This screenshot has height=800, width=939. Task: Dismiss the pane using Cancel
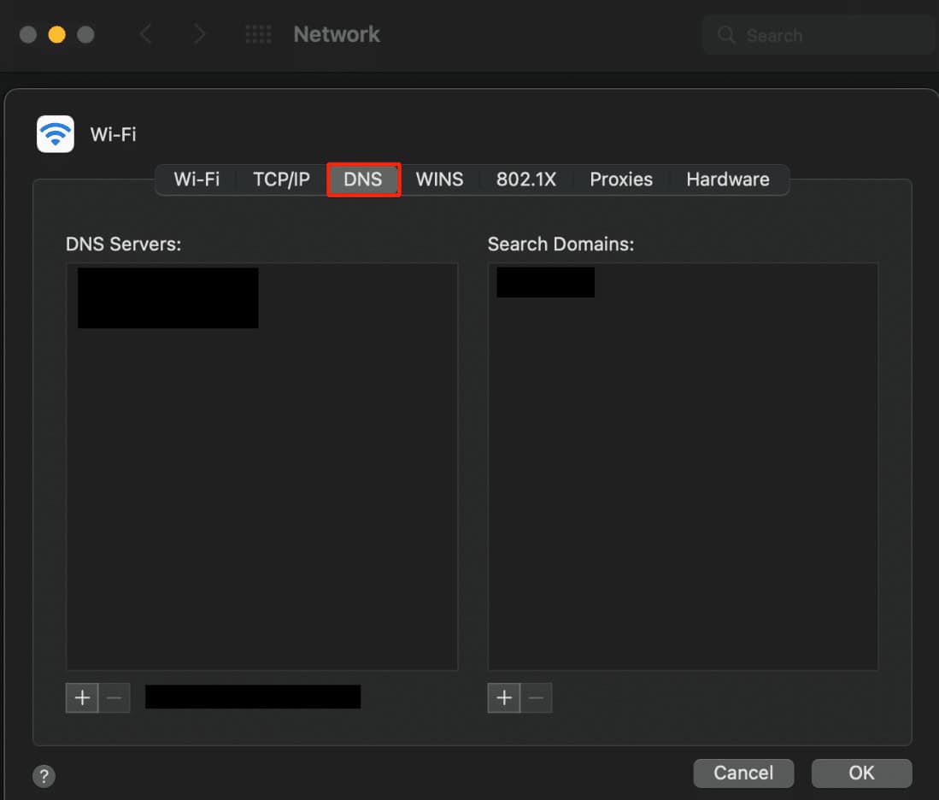(743, 773)
